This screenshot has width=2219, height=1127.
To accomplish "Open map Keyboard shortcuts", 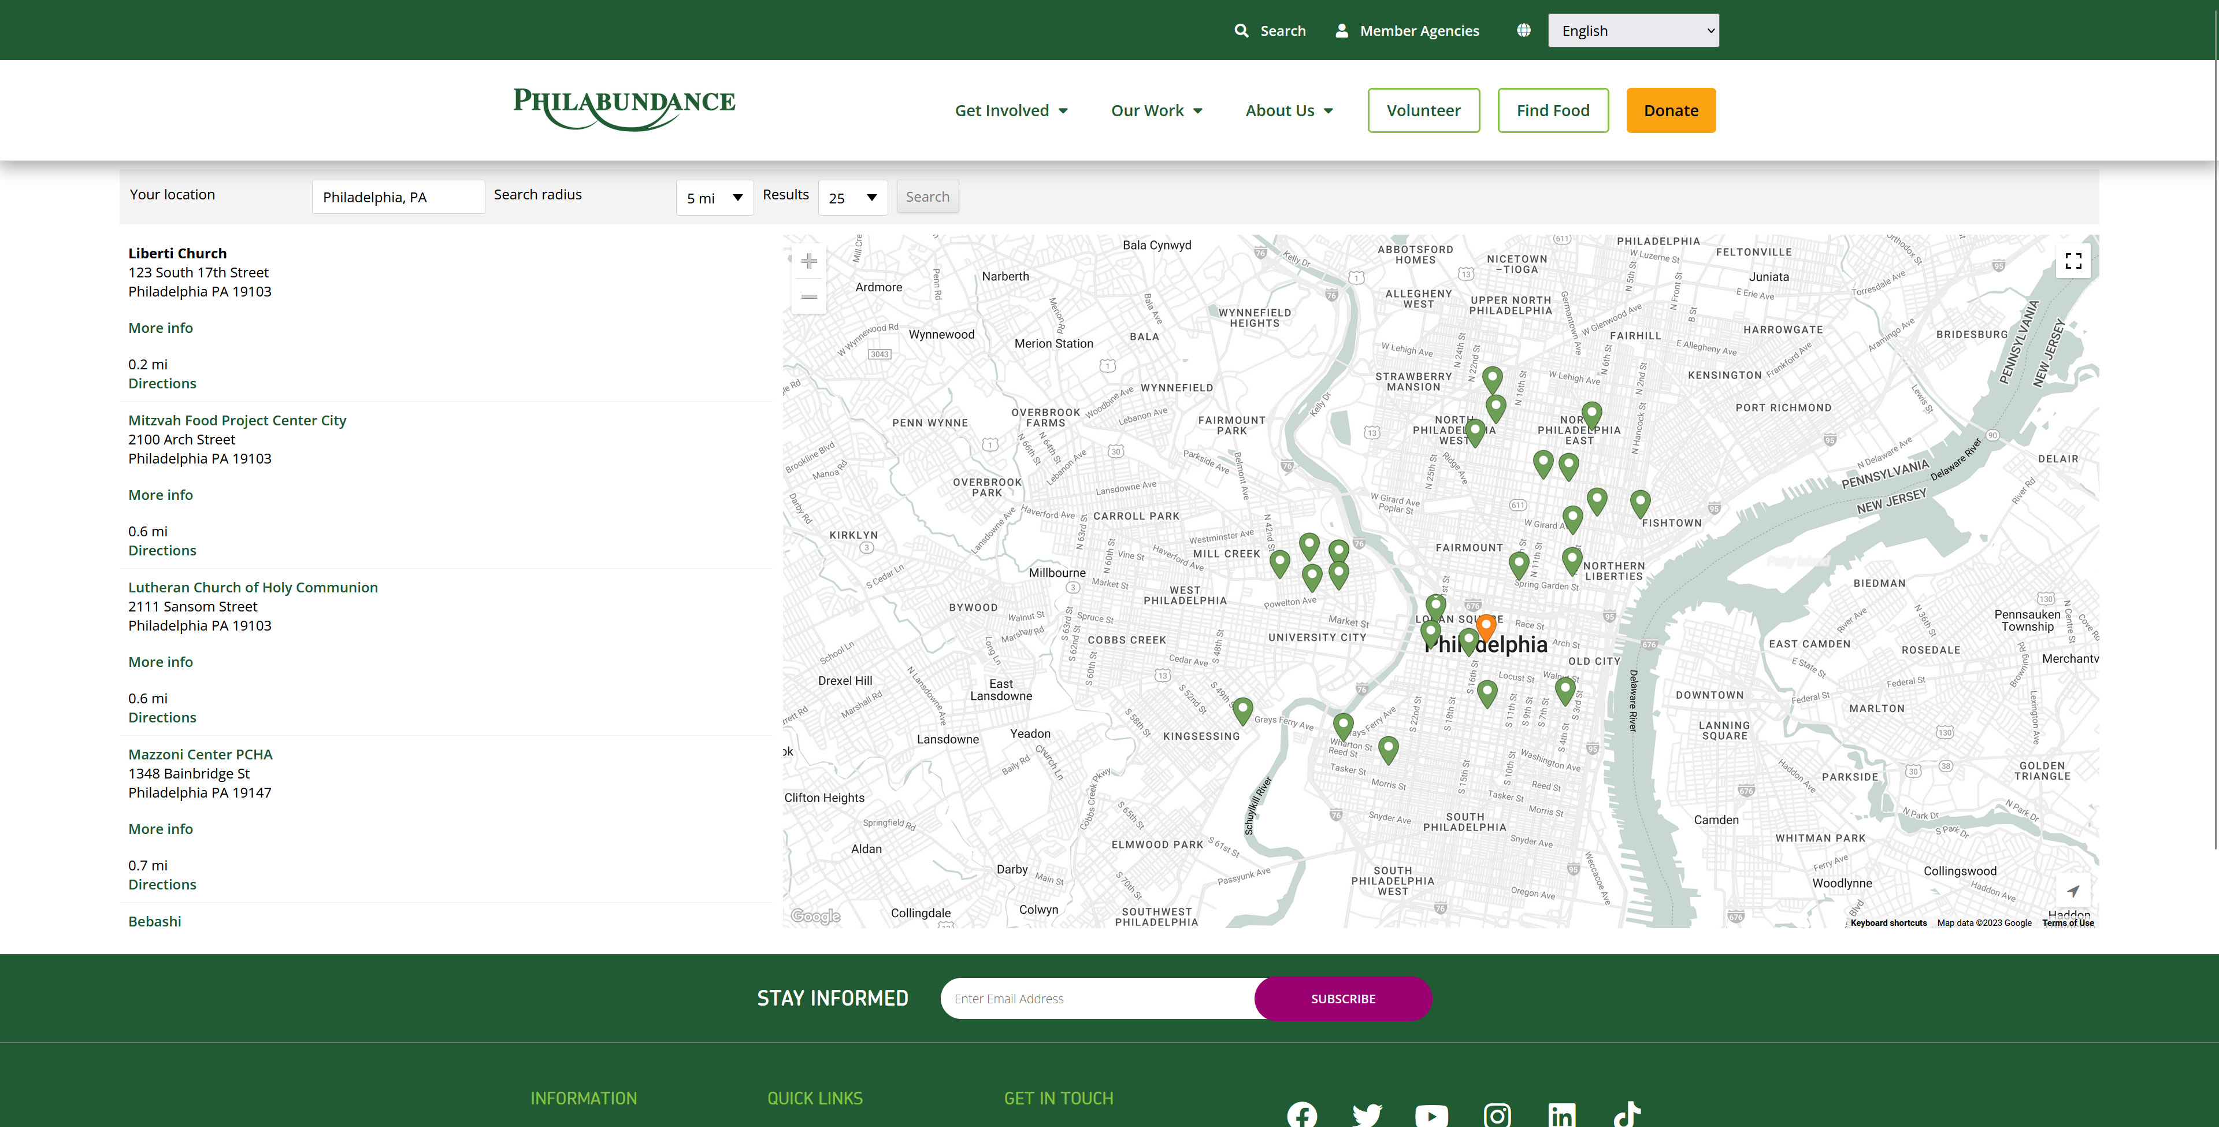I will point(1888,923).
